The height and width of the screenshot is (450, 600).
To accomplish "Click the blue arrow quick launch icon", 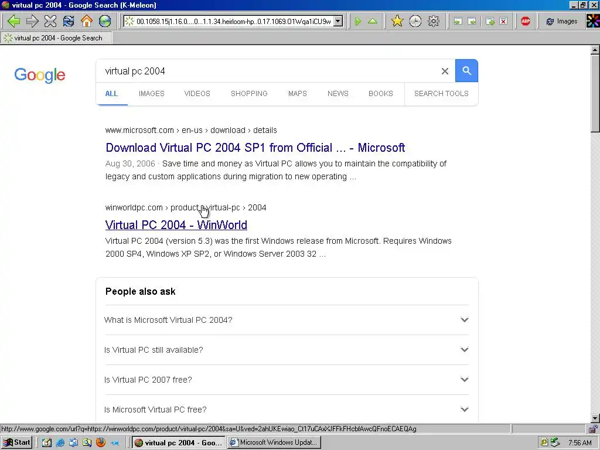I will 114,443.
